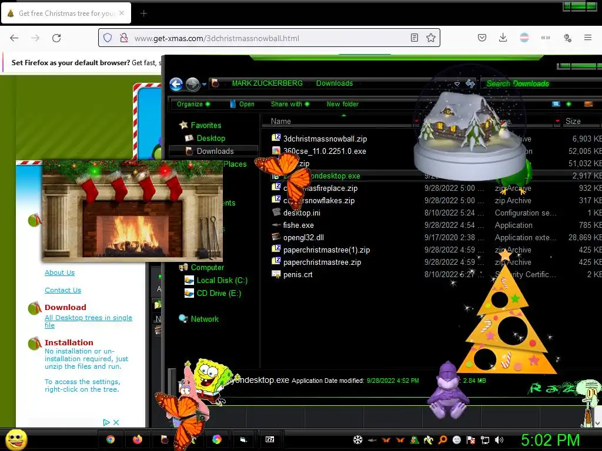602x451 pixels.
Task: Close the ad with X icon
Action: tap(116, 422)
